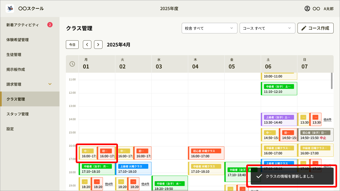Go to previous week with left arrow
Screen dimensions: 340x191
tap(87, 45)
